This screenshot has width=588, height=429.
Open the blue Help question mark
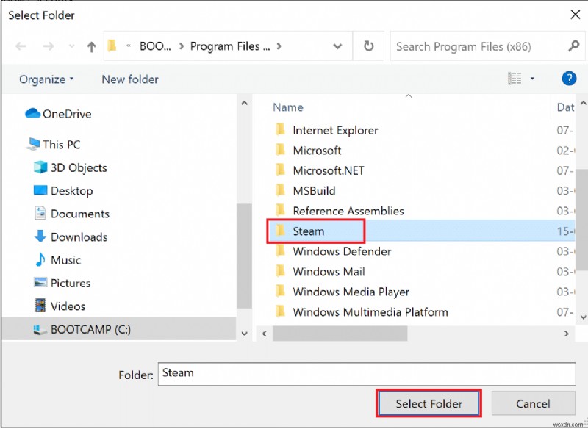click(x=568, y=79)
